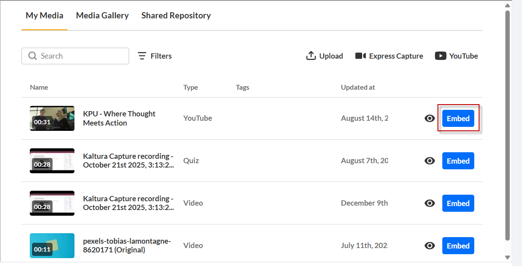Select the My Media tab

(44, 16)
